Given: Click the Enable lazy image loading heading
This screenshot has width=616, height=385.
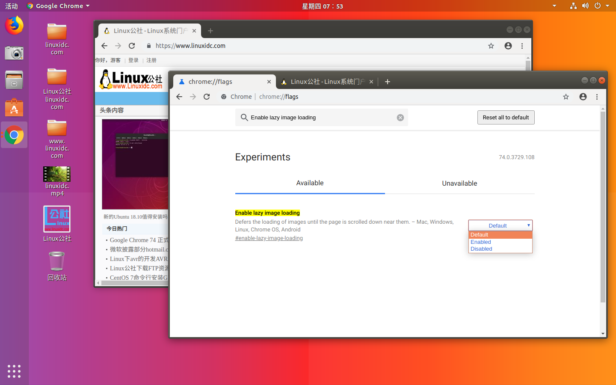Looking at the screenshot, I should click(267, 213).
